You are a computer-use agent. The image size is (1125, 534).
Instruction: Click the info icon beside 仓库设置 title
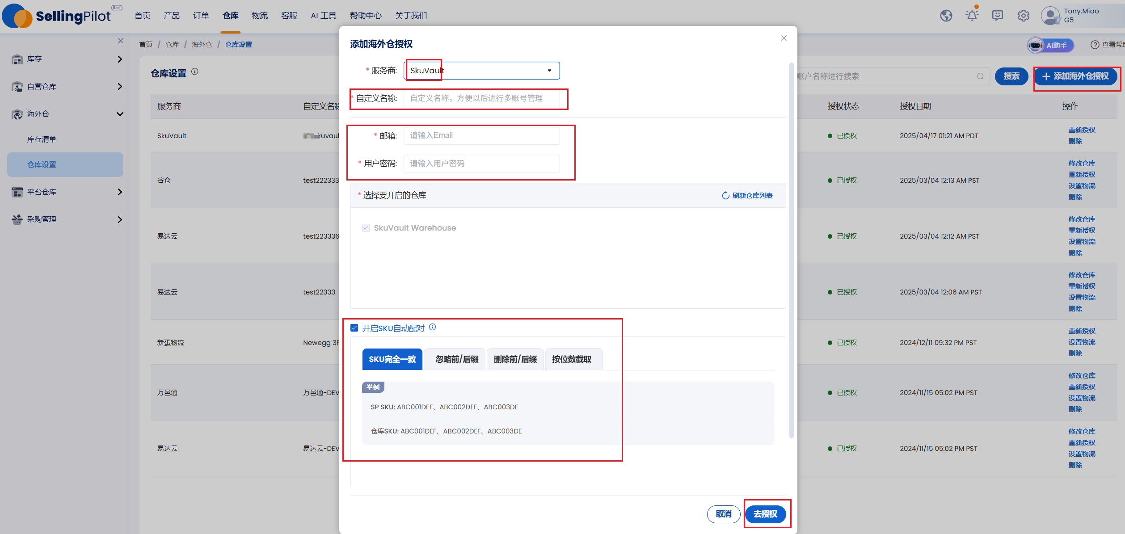point(195,71)
